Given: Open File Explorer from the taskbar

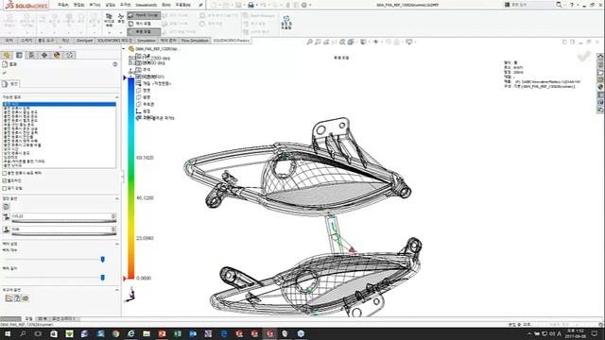Looking at the screenshot, I should tap(147, 333).
